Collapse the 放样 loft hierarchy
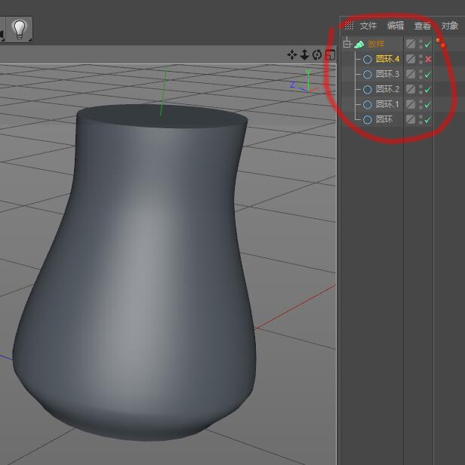The image size is (465, 465). click(346, 45)
